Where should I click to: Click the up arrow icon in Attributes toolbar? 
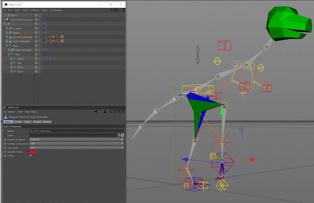click(105, 112)
